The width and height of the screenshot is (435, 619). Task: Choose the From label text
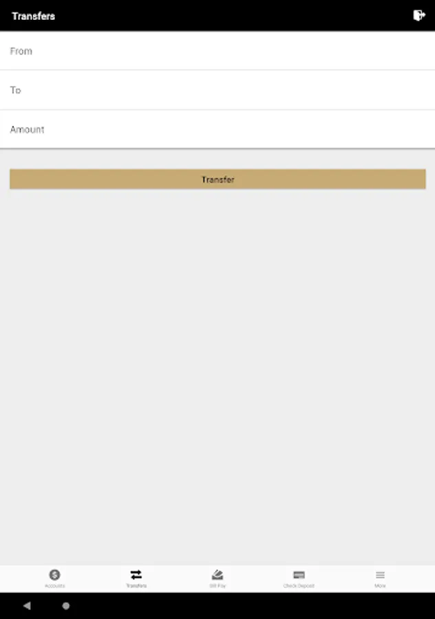click(x=21, y=52)
